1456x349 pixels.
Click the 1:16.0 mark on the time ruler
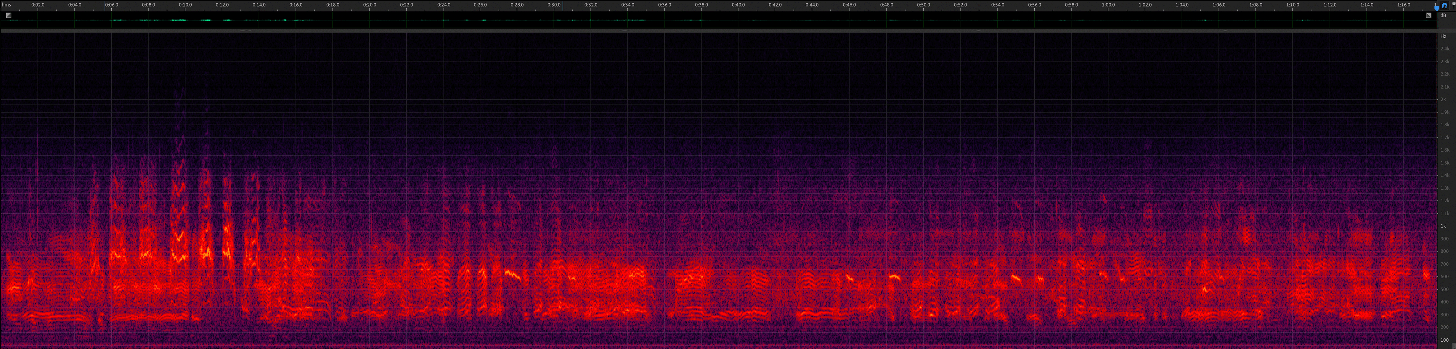coord(1403,5)
